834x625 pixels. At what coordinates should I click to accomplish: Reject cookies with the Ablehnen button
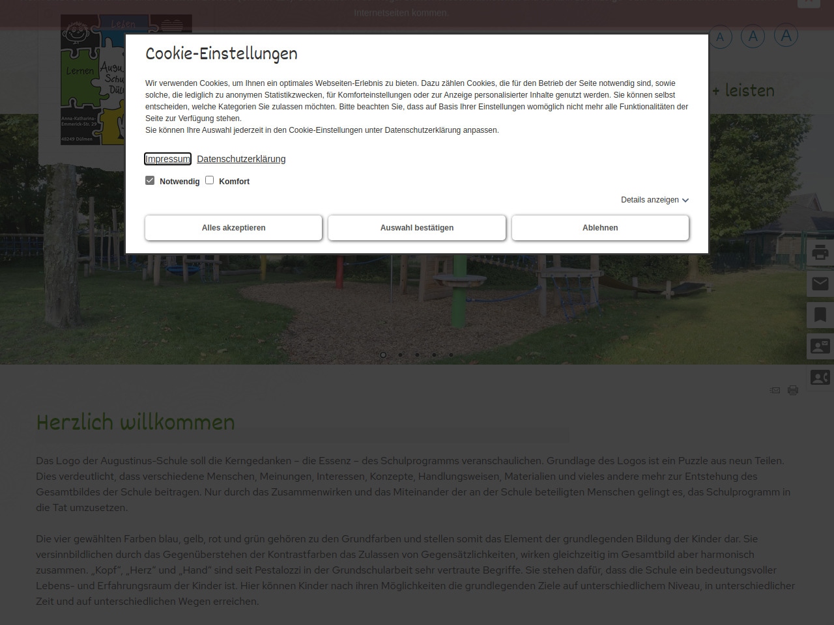pos(600,228)
